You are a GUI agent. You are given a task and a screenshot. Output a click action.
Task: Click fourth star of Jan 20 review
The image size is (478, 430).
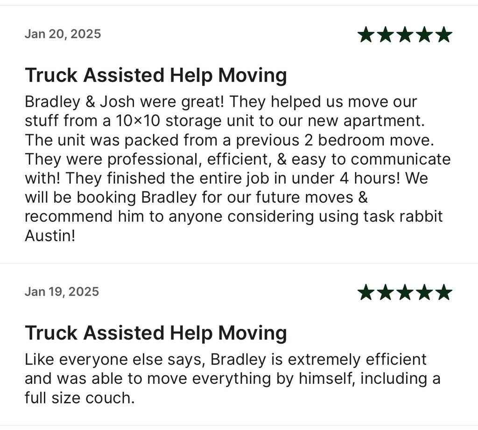[x=424, y=34]
